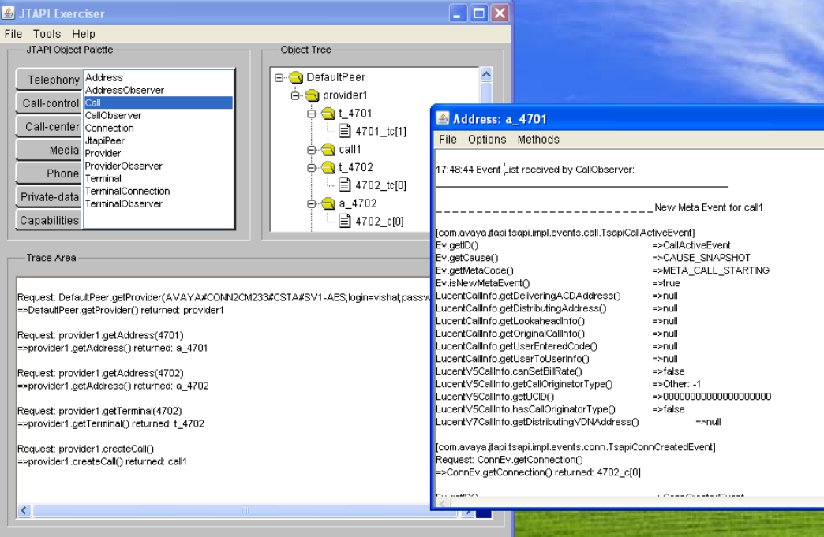Click the createCall() returned: call1 trace line

(102, 461)
